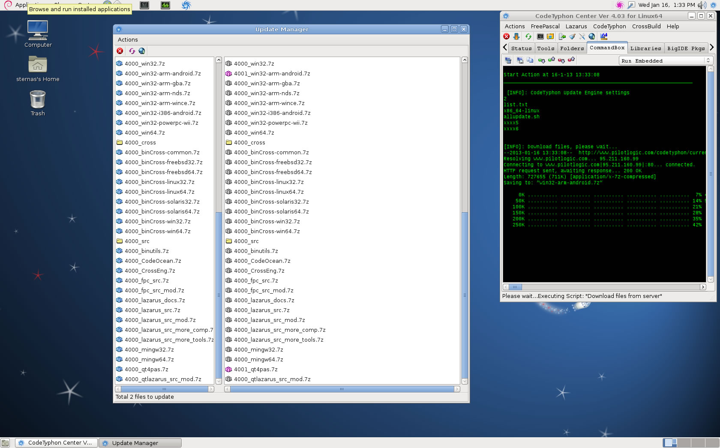Click the right tab-scroll chevron in CodeTyphon Center

(x=712, y=47)
